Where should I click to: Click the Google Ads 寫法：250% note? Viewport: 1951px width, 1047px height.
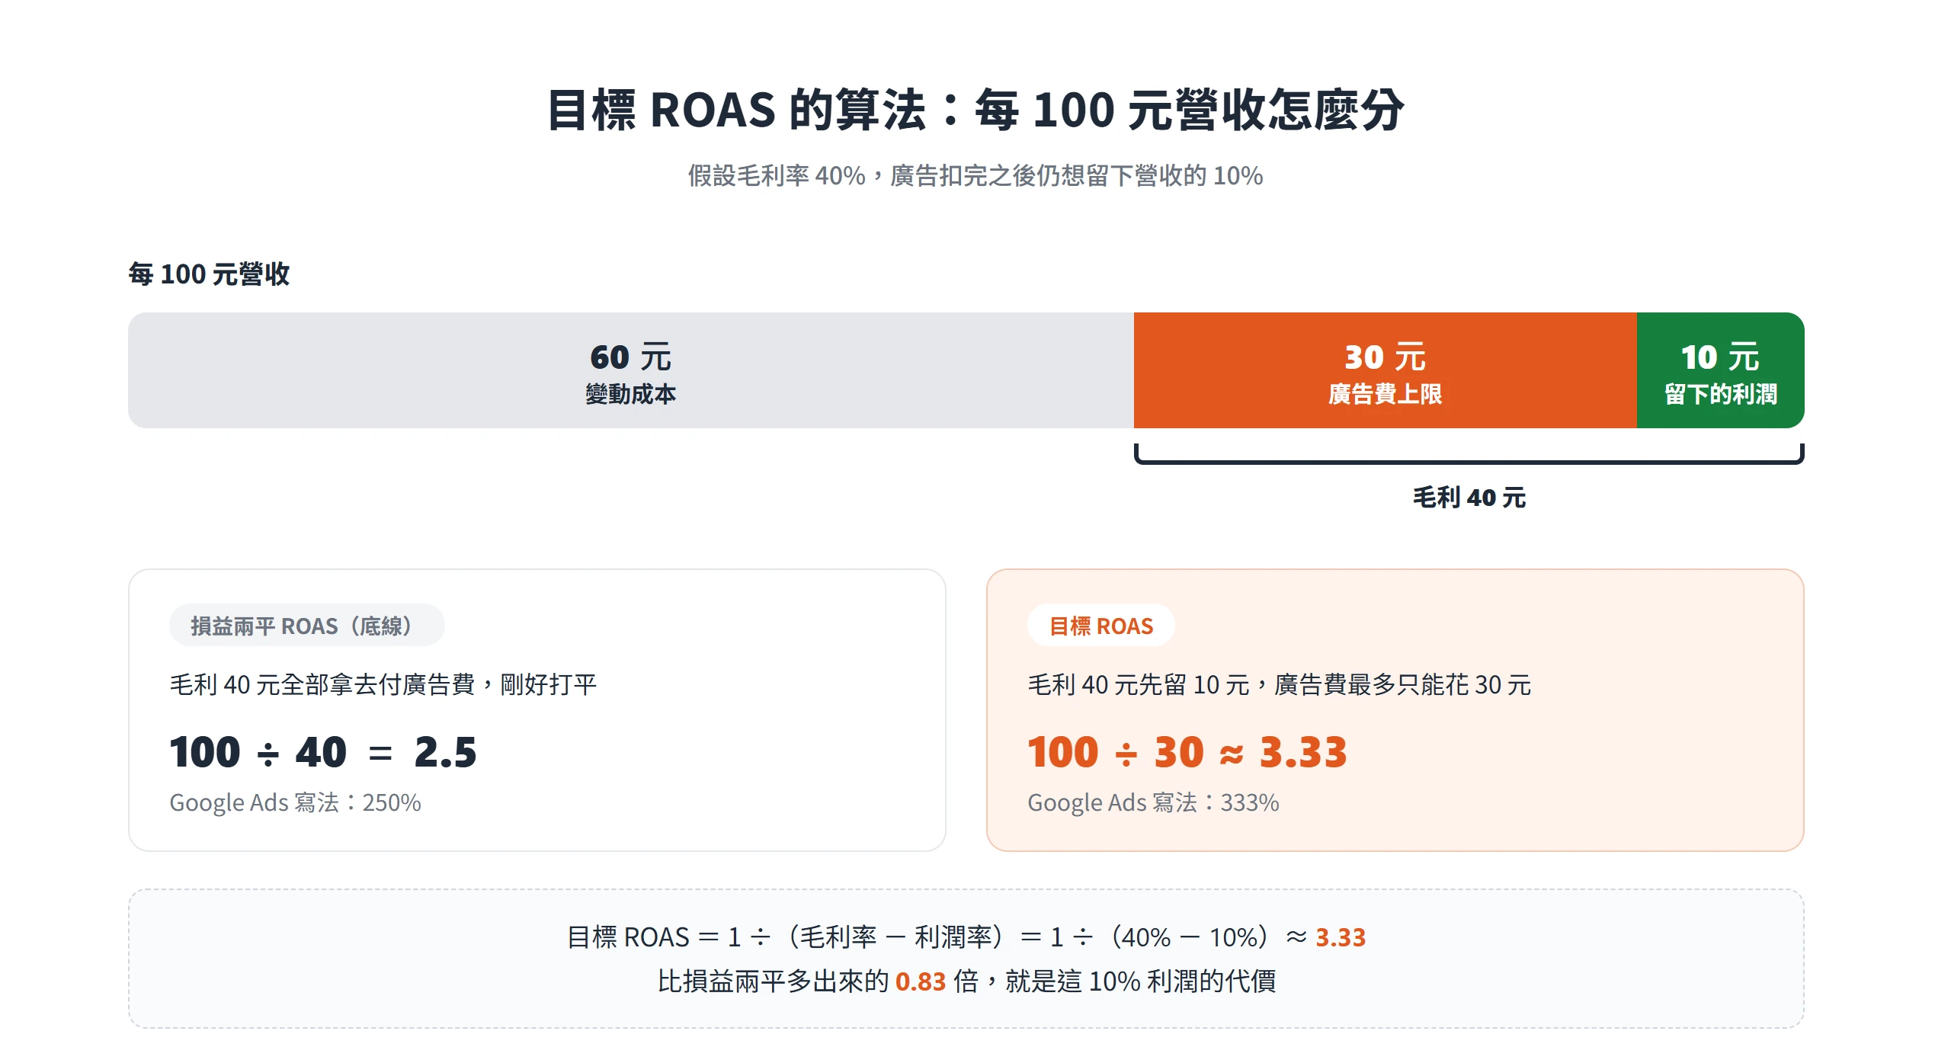295,802
